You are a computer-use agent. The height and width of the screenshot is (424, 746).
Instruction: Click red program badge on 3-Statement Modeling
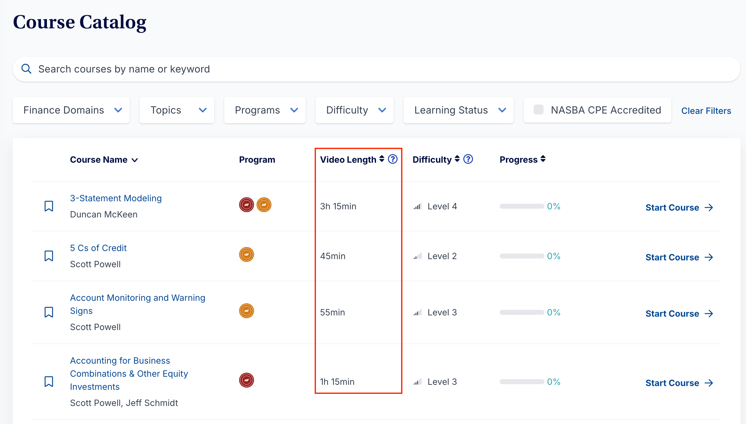(x=246, y=205)
